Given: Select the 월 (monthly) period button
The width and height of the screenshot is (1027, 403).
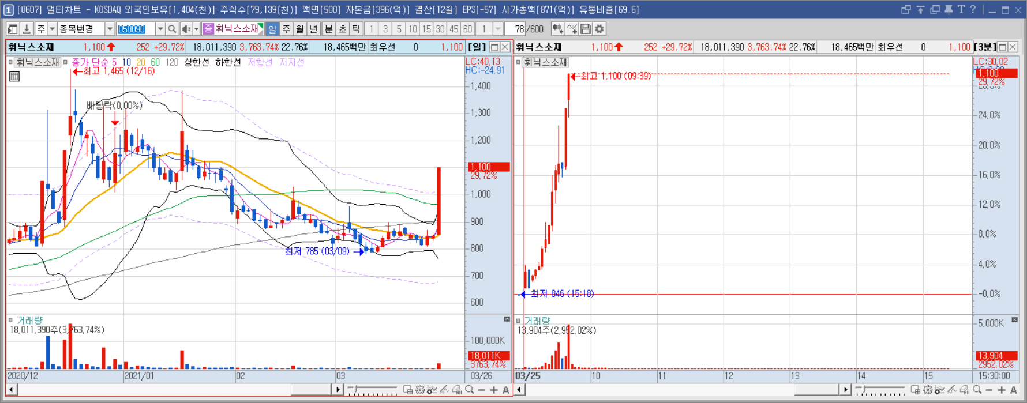Looking at the screenshot, I should 299,29.
